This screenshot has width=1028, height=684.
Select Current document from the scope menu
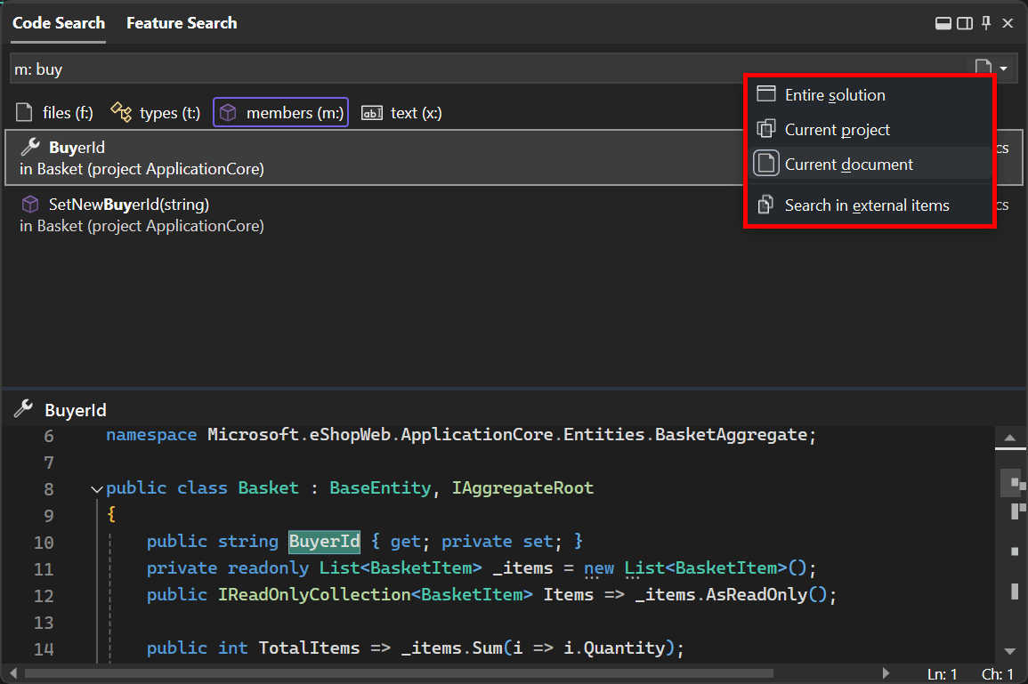click(848, 164)
